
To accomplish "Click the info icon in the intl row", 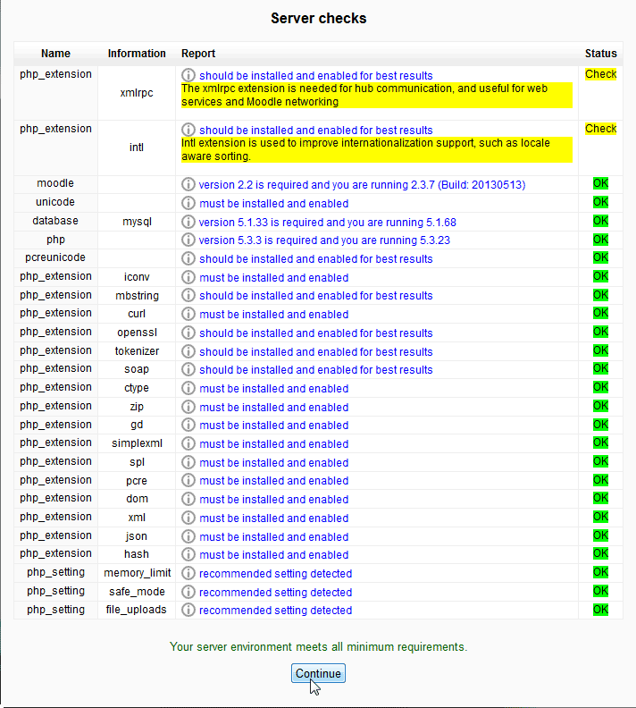I will pos(188,131).
